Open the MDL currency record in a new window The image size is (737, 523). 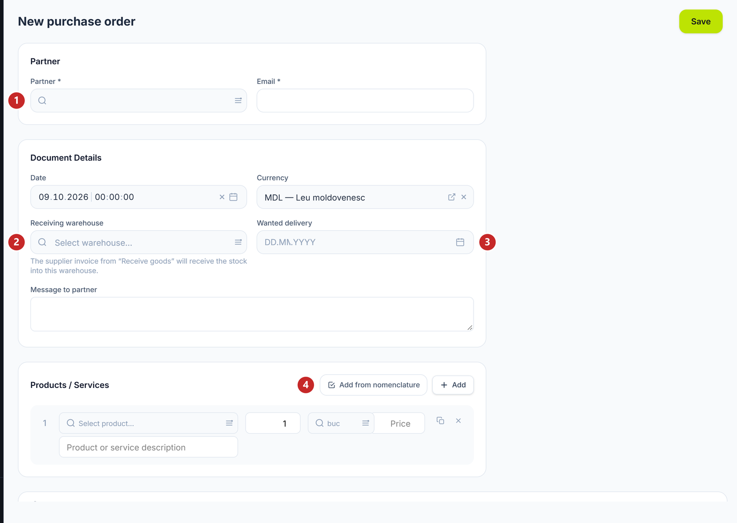tap(452, 197)
